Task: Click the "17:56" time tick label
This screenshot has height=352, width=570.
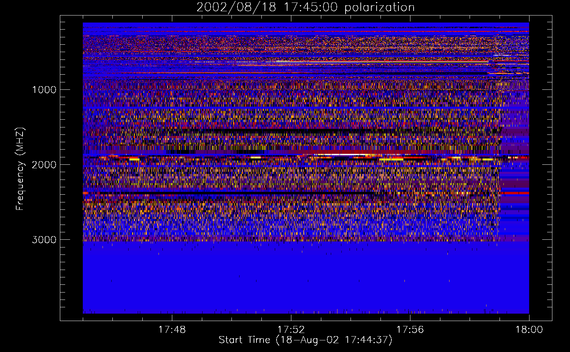Action: click(410, 330)
